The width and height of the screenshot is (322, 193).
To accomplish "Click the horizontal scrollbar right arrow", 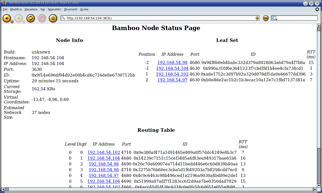I will pos(315,189).
